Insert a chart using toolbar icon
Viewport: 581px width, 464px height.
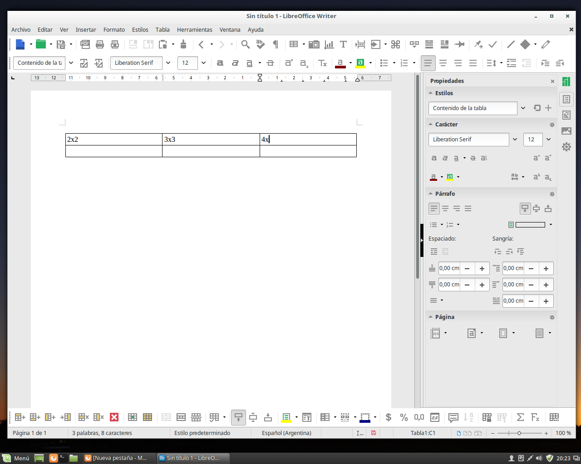point(329,44)
